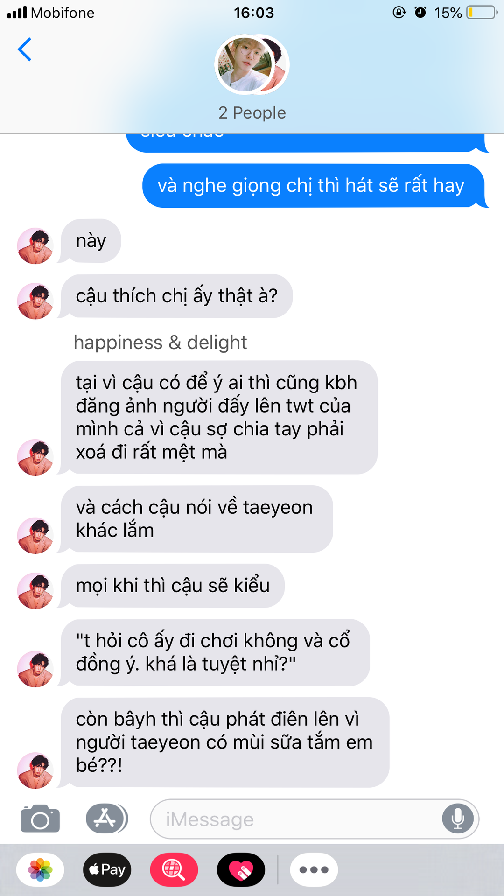Toggle the App Store drawer icon
504x896 pixels.
tap(107, 819)
